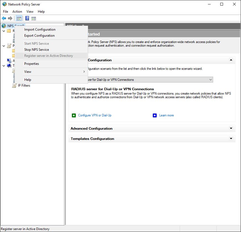Minimize the Network Policy Server window
241x232 pixels.
tap(209, 4)
